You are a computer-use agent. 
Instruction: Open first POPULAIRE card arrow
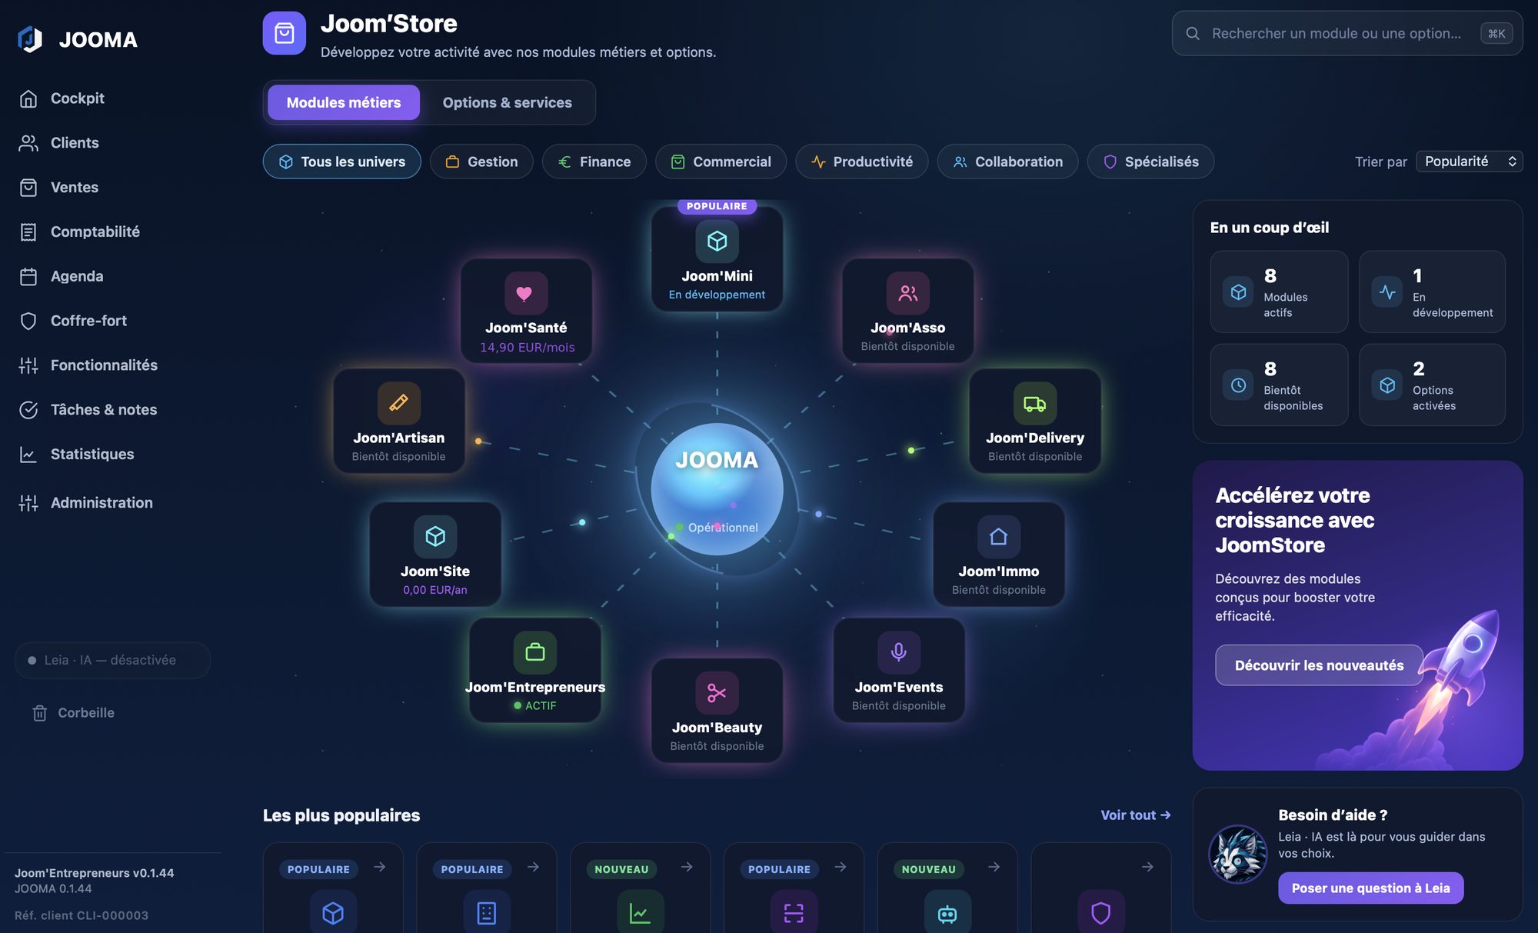380,868
